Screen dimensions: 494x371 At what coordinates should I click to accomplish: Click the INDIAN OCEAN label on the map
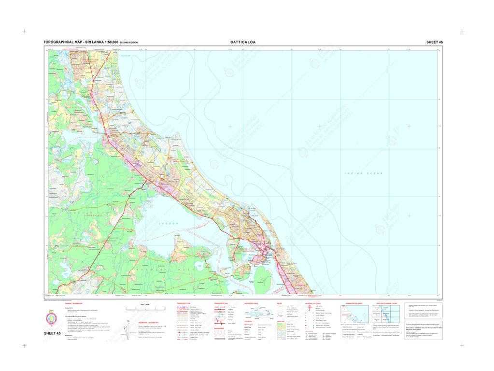[x=363, y=173]
